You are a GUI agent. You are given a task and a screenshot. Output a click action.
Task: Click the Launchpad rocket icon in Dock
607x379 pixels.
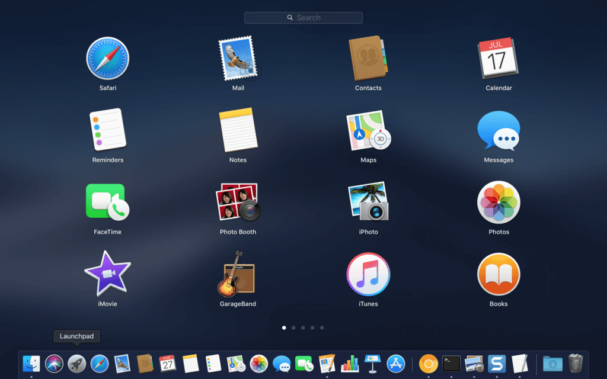coord(76,364)
